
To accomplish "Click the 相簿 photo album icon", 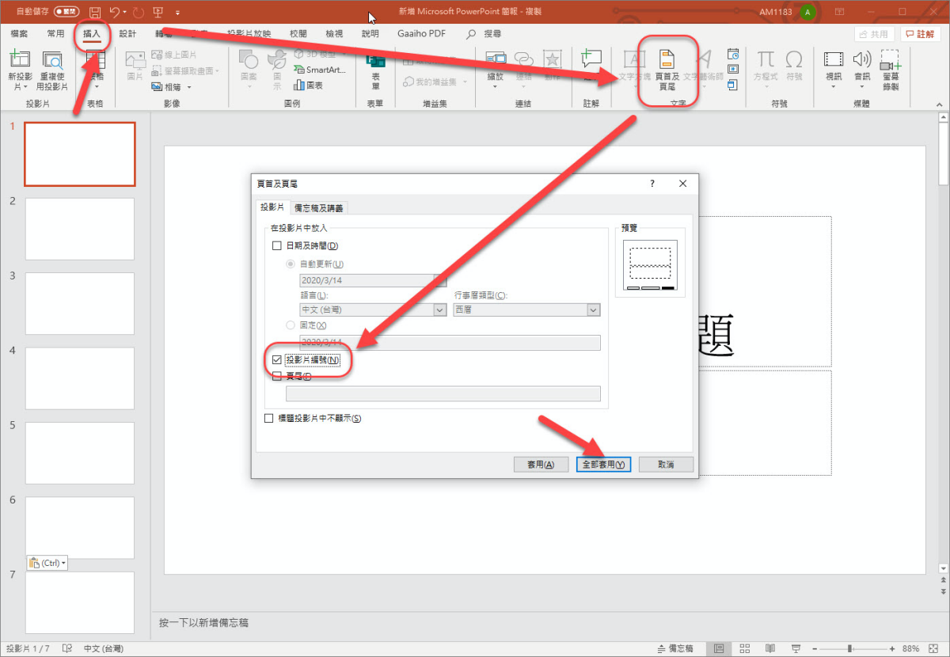I will pos(155,87).
